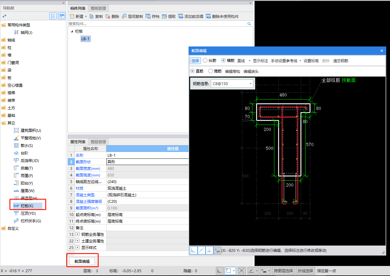Switch to 构件列表 tab
Viewport: 390px width, 276px height.
pos(78,8)
